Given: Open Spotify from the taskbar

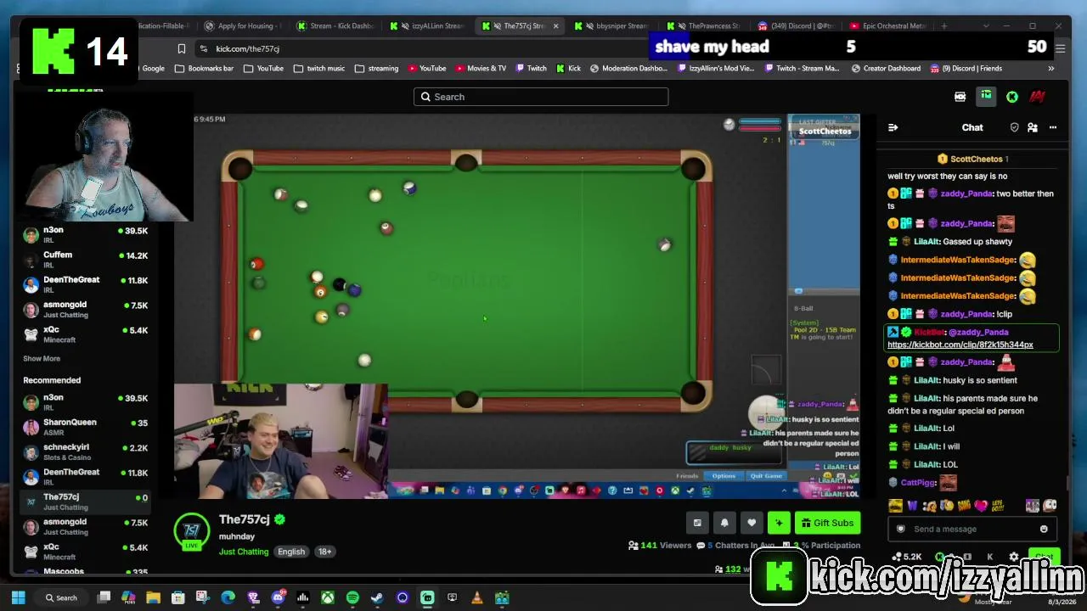Looking at the screenshot, I should click(352, 597).
